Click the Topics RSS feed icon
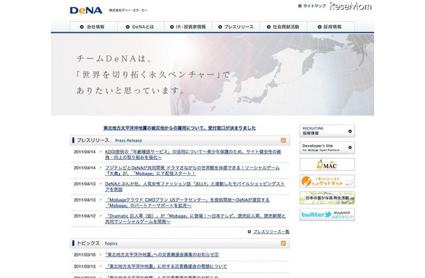This screenshot has width=425, height=278. [284, 243]
